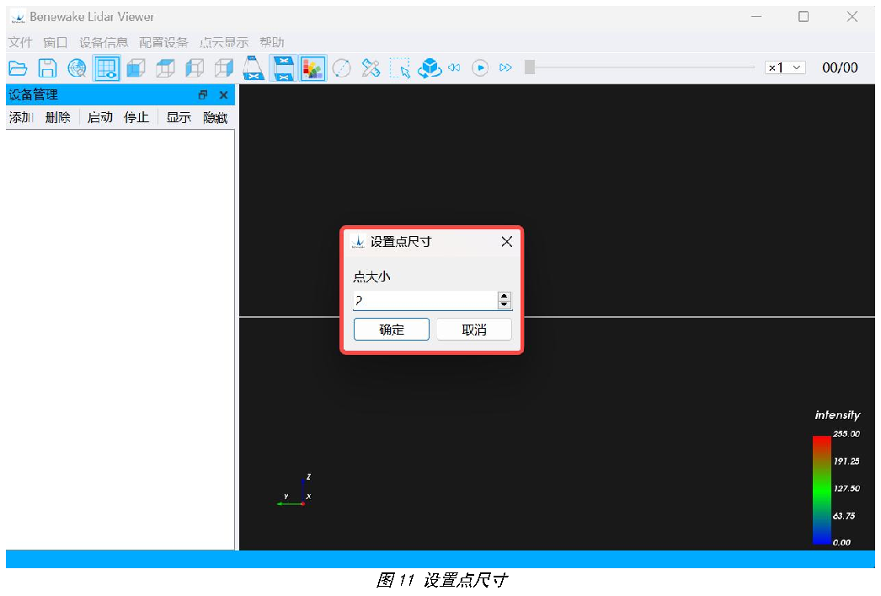Select the right face cube view icon

coord(224,68)
